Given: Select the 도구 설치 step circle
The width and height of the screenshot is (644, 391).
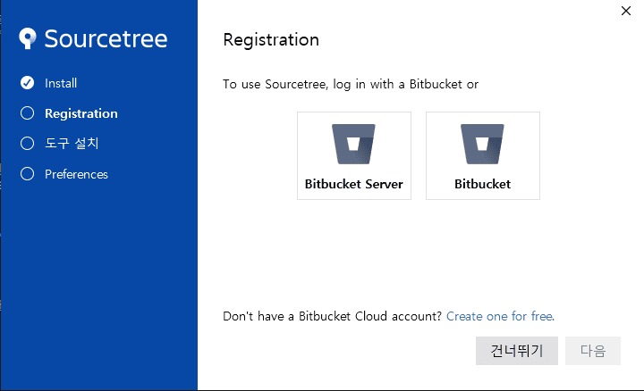Looking at the screenshot, I should point(27,144).
